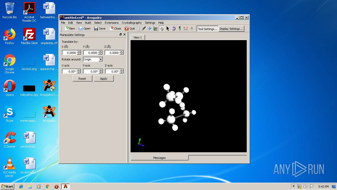Open the Extensions menu

pyautogui.click(x=112, y=23)
